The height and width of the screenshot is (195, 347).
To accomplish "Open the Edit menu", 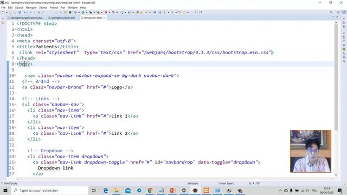I will tap(10, 8).
